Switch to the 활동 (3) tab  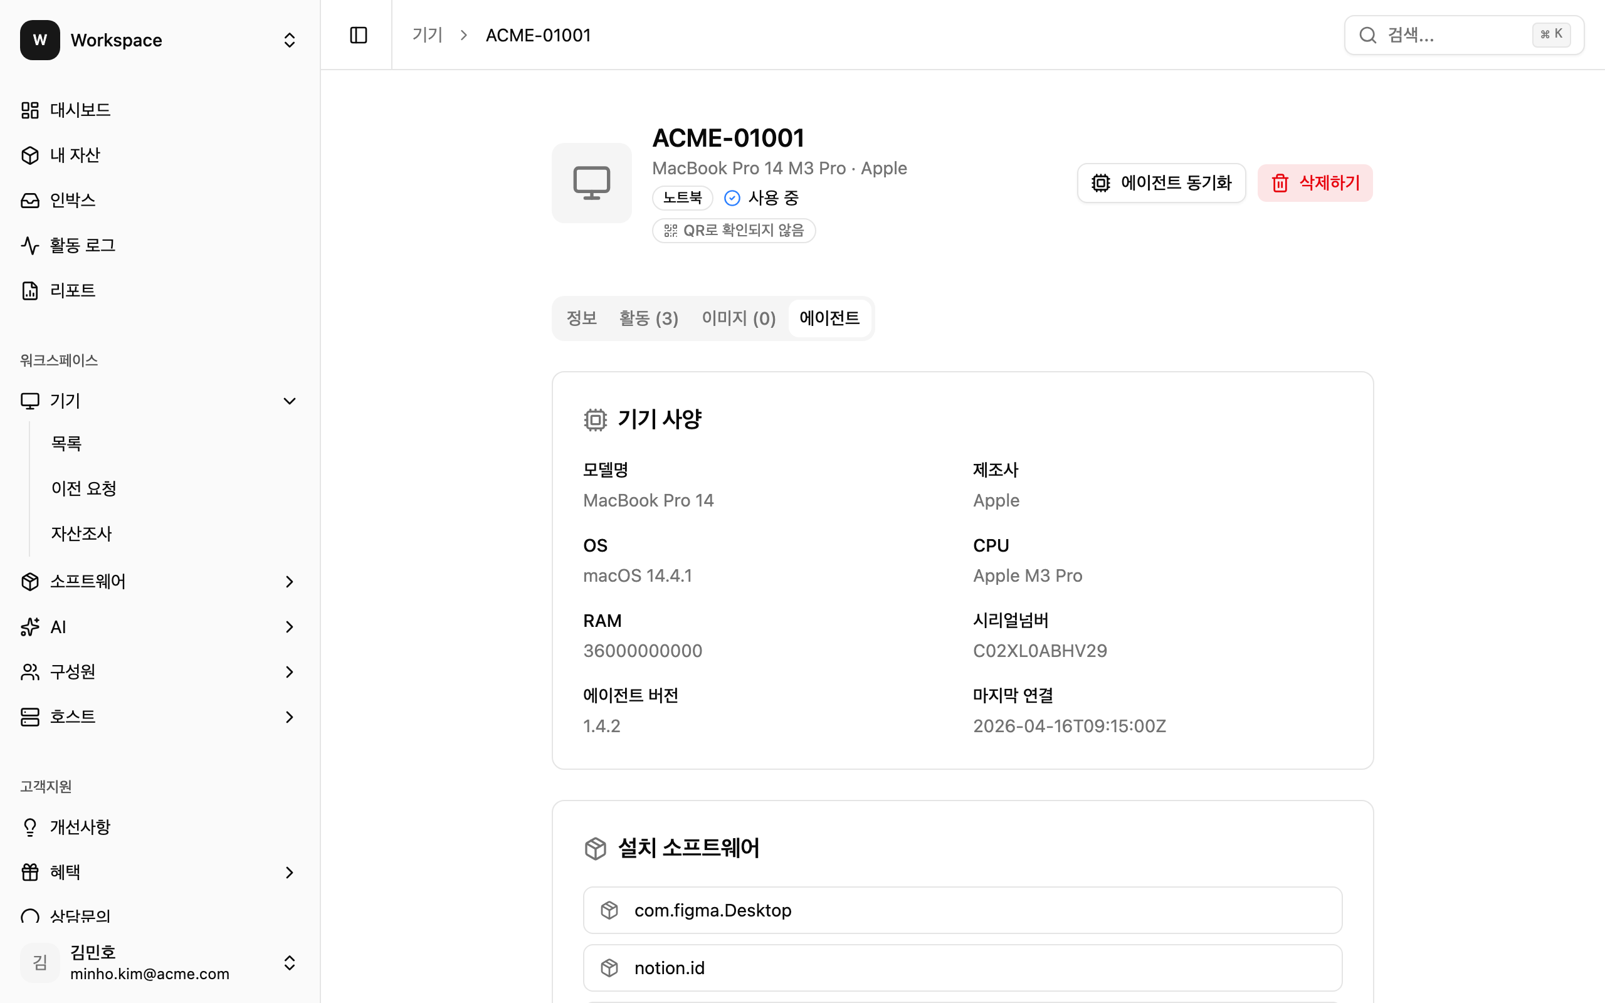(x=648, y=318)
